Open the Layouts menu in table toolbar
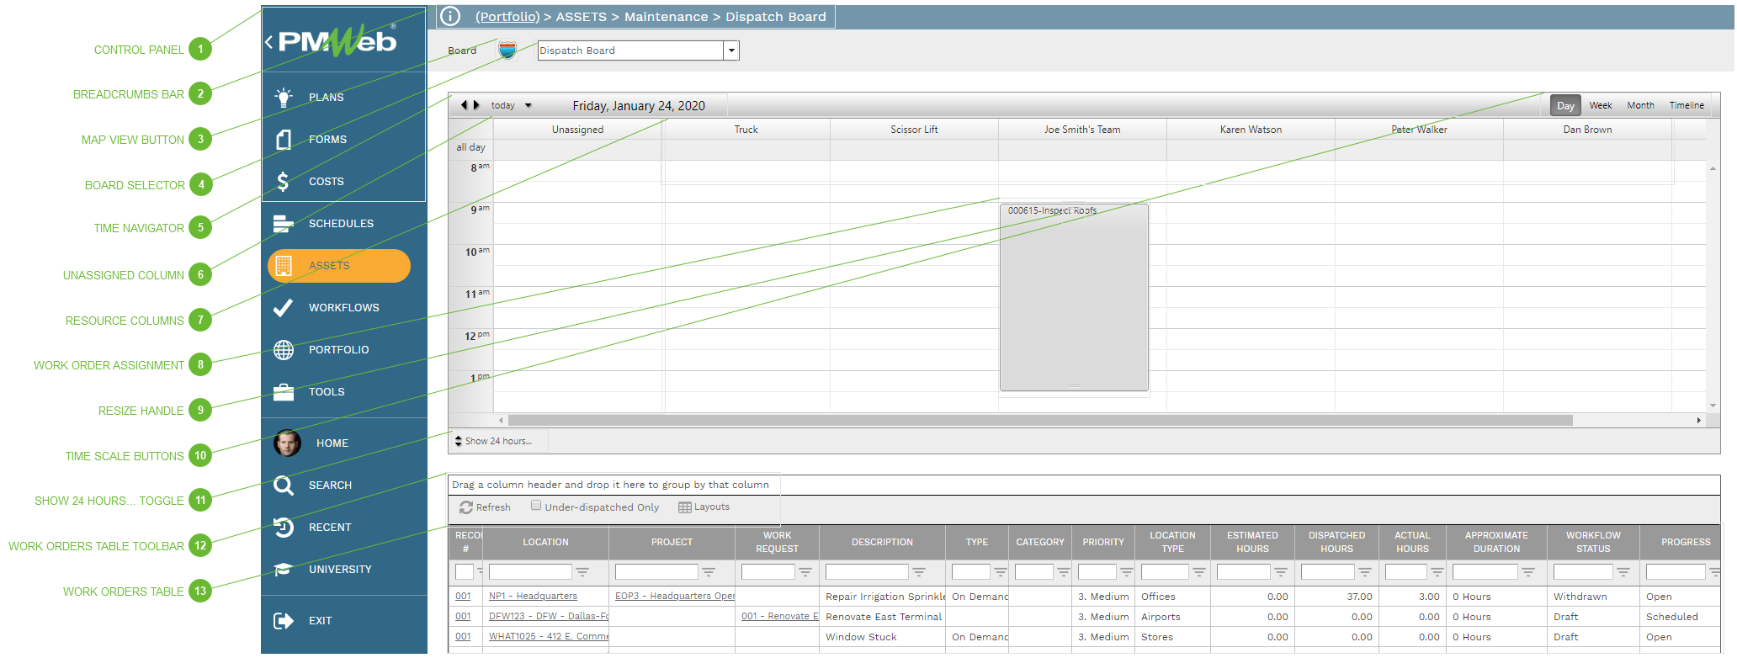This screenshot has height=658, width=1737. pyautogui.click(x=704, y=507)
